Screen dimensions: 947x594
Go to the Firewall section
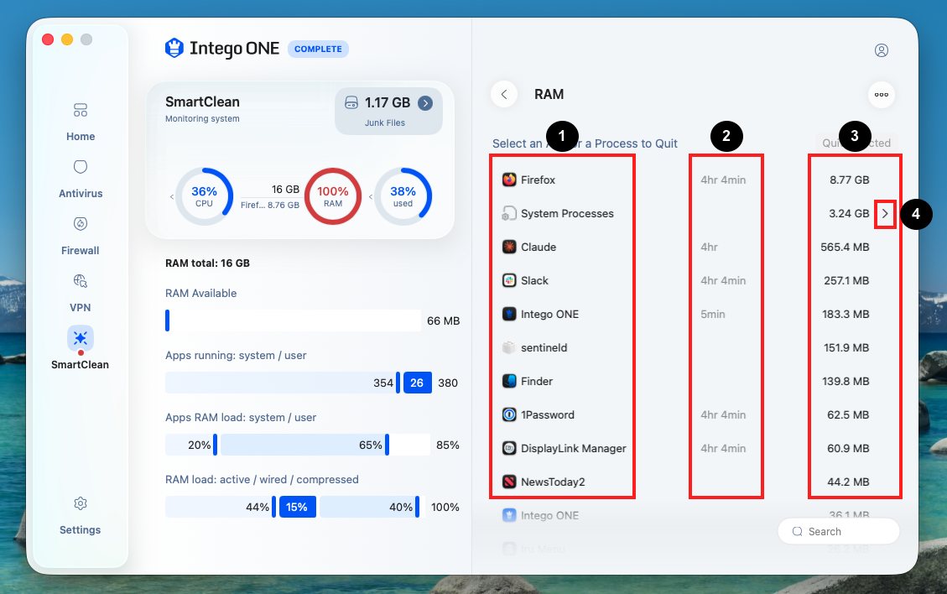point(81,237)
